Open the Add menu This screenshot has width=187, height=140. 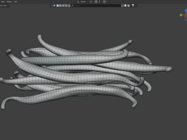click(3, 2)
